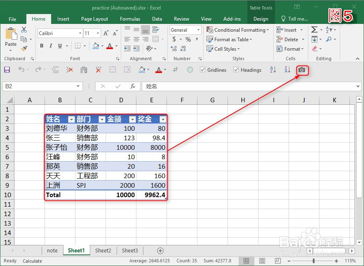Open the Design tab under Table Tools
Image resolution: width=364 pixels, height=266 pixels.
(261, 19)
